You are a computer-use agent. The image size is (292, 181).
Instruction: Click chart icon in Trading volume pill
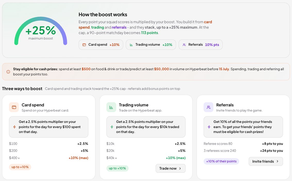pyautogui.click(x=131, y=45)
